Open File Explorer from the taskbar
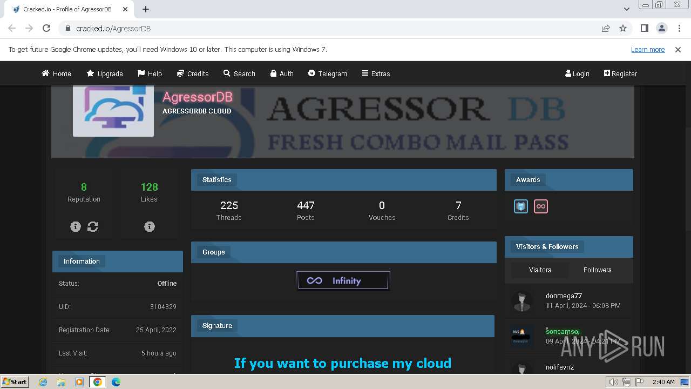691x389 pixels. tap(61, 382)
